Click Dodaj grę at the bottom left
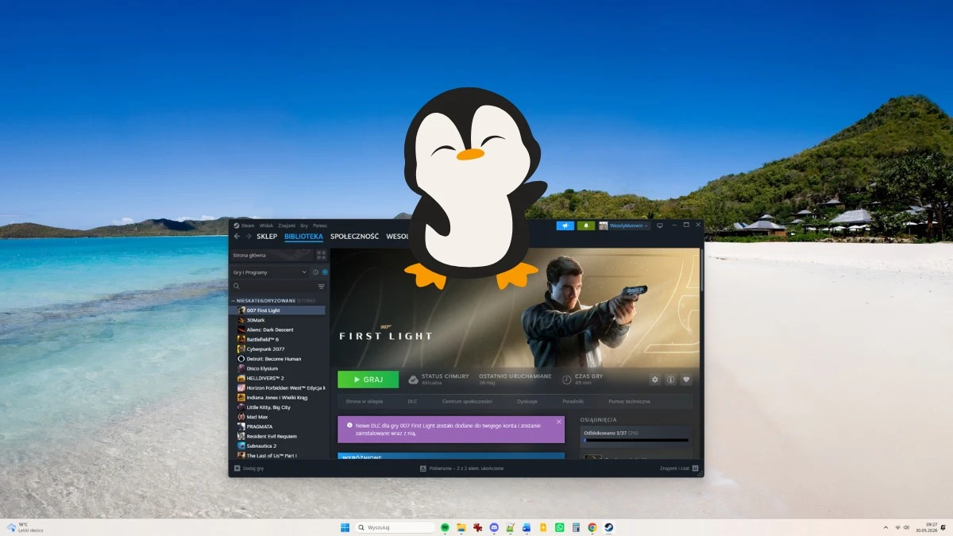This screenshot has height=536, width=953. (x=249, y=469)
